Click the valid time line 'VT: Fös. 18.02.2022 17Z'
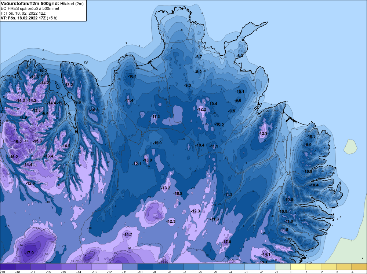Image resolution: width=367 pixels, height=274 pixels. [23, 18]
